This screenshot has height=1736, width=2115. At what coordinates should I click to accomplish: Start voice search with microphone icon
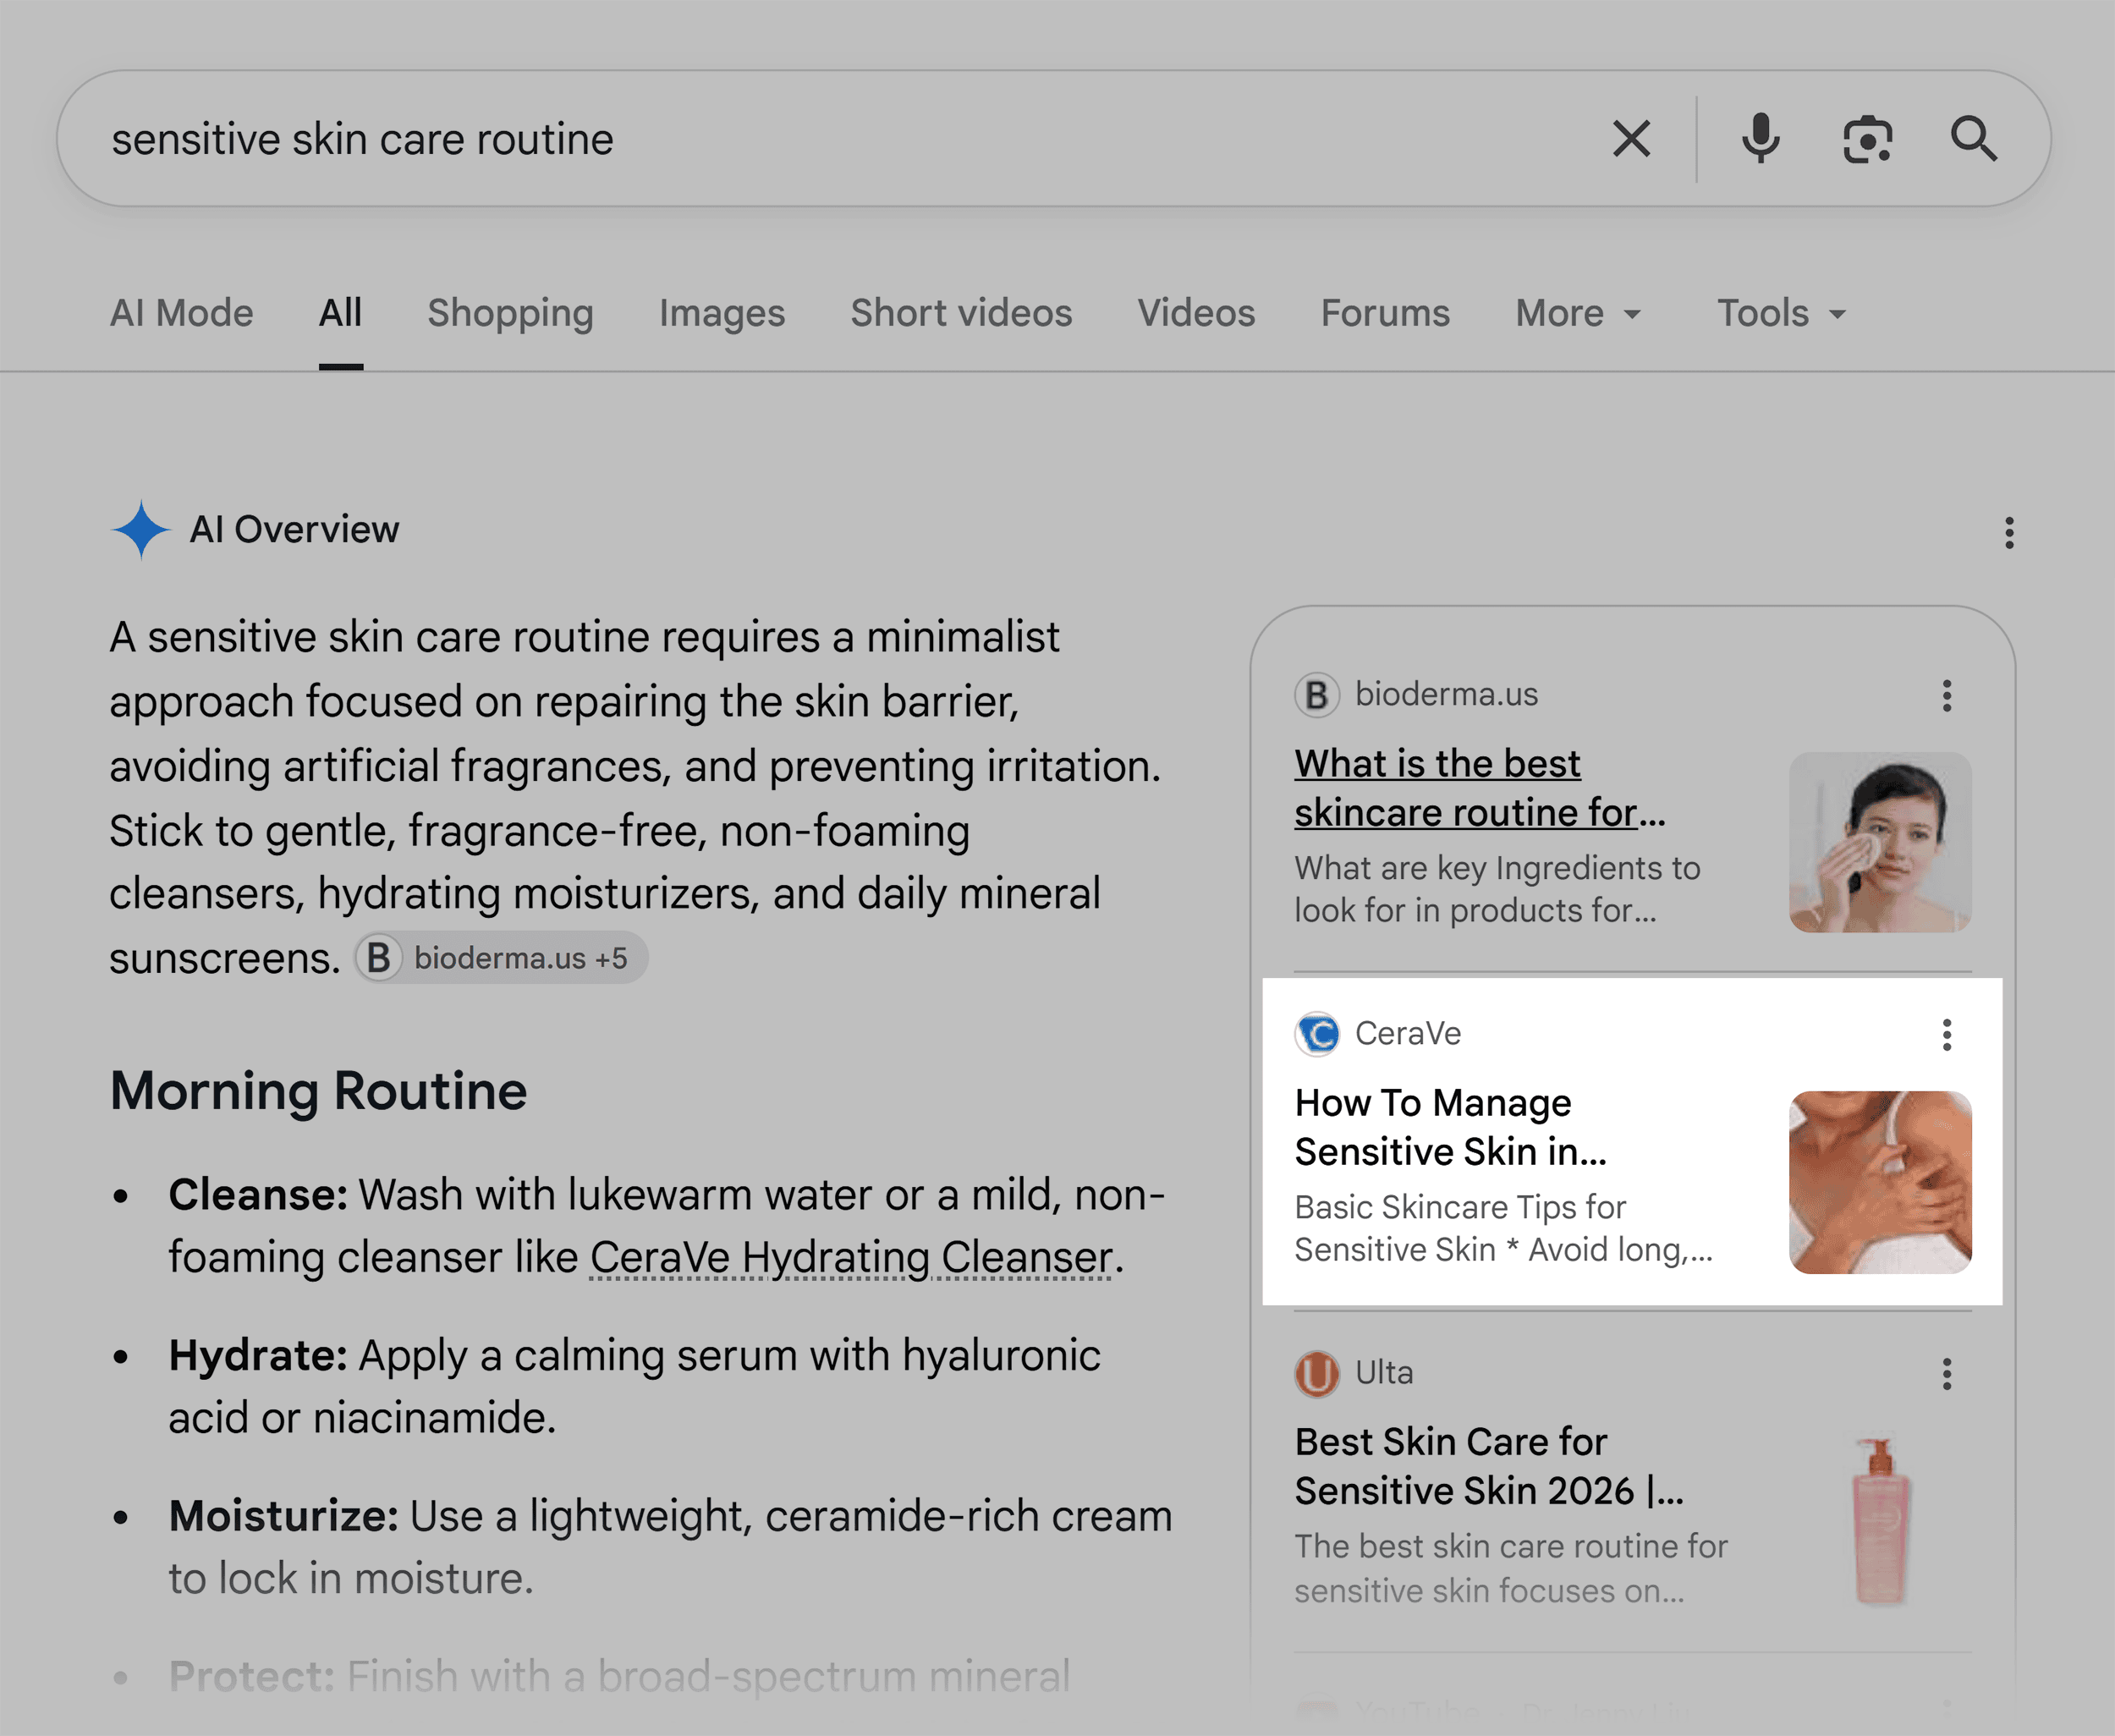click(x=1760, y=139)
